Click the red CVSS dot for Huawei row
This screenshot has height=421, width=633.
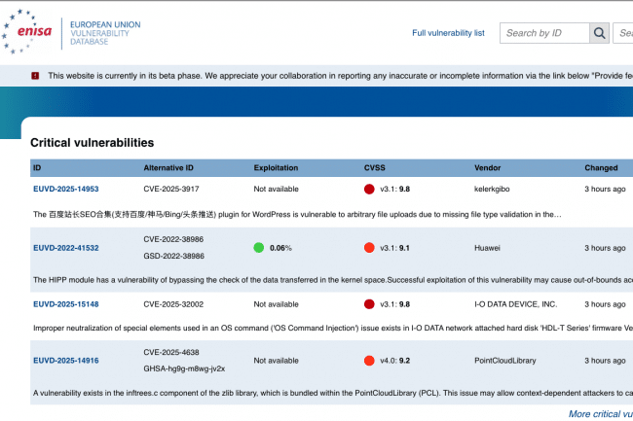(369, 248)
